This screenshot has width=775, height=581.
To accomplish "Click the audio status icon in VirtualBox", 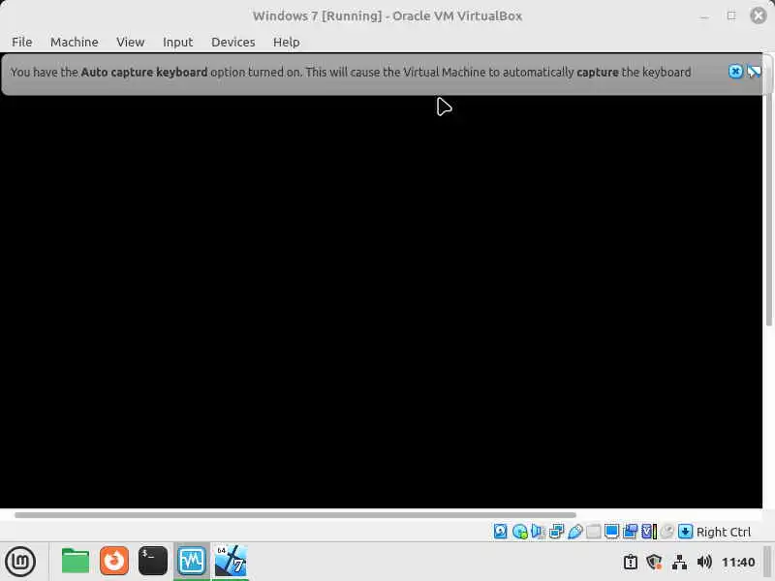I will tap(538, 532).
